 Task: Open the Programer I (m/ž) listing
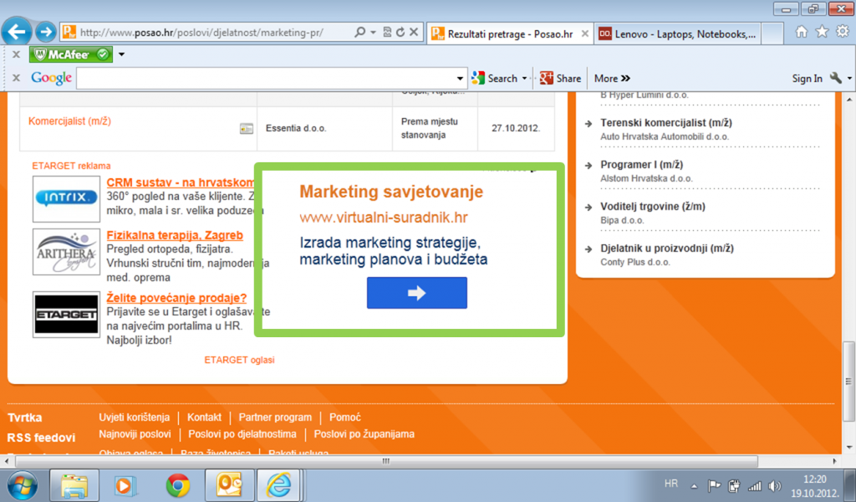pos(641,165)
